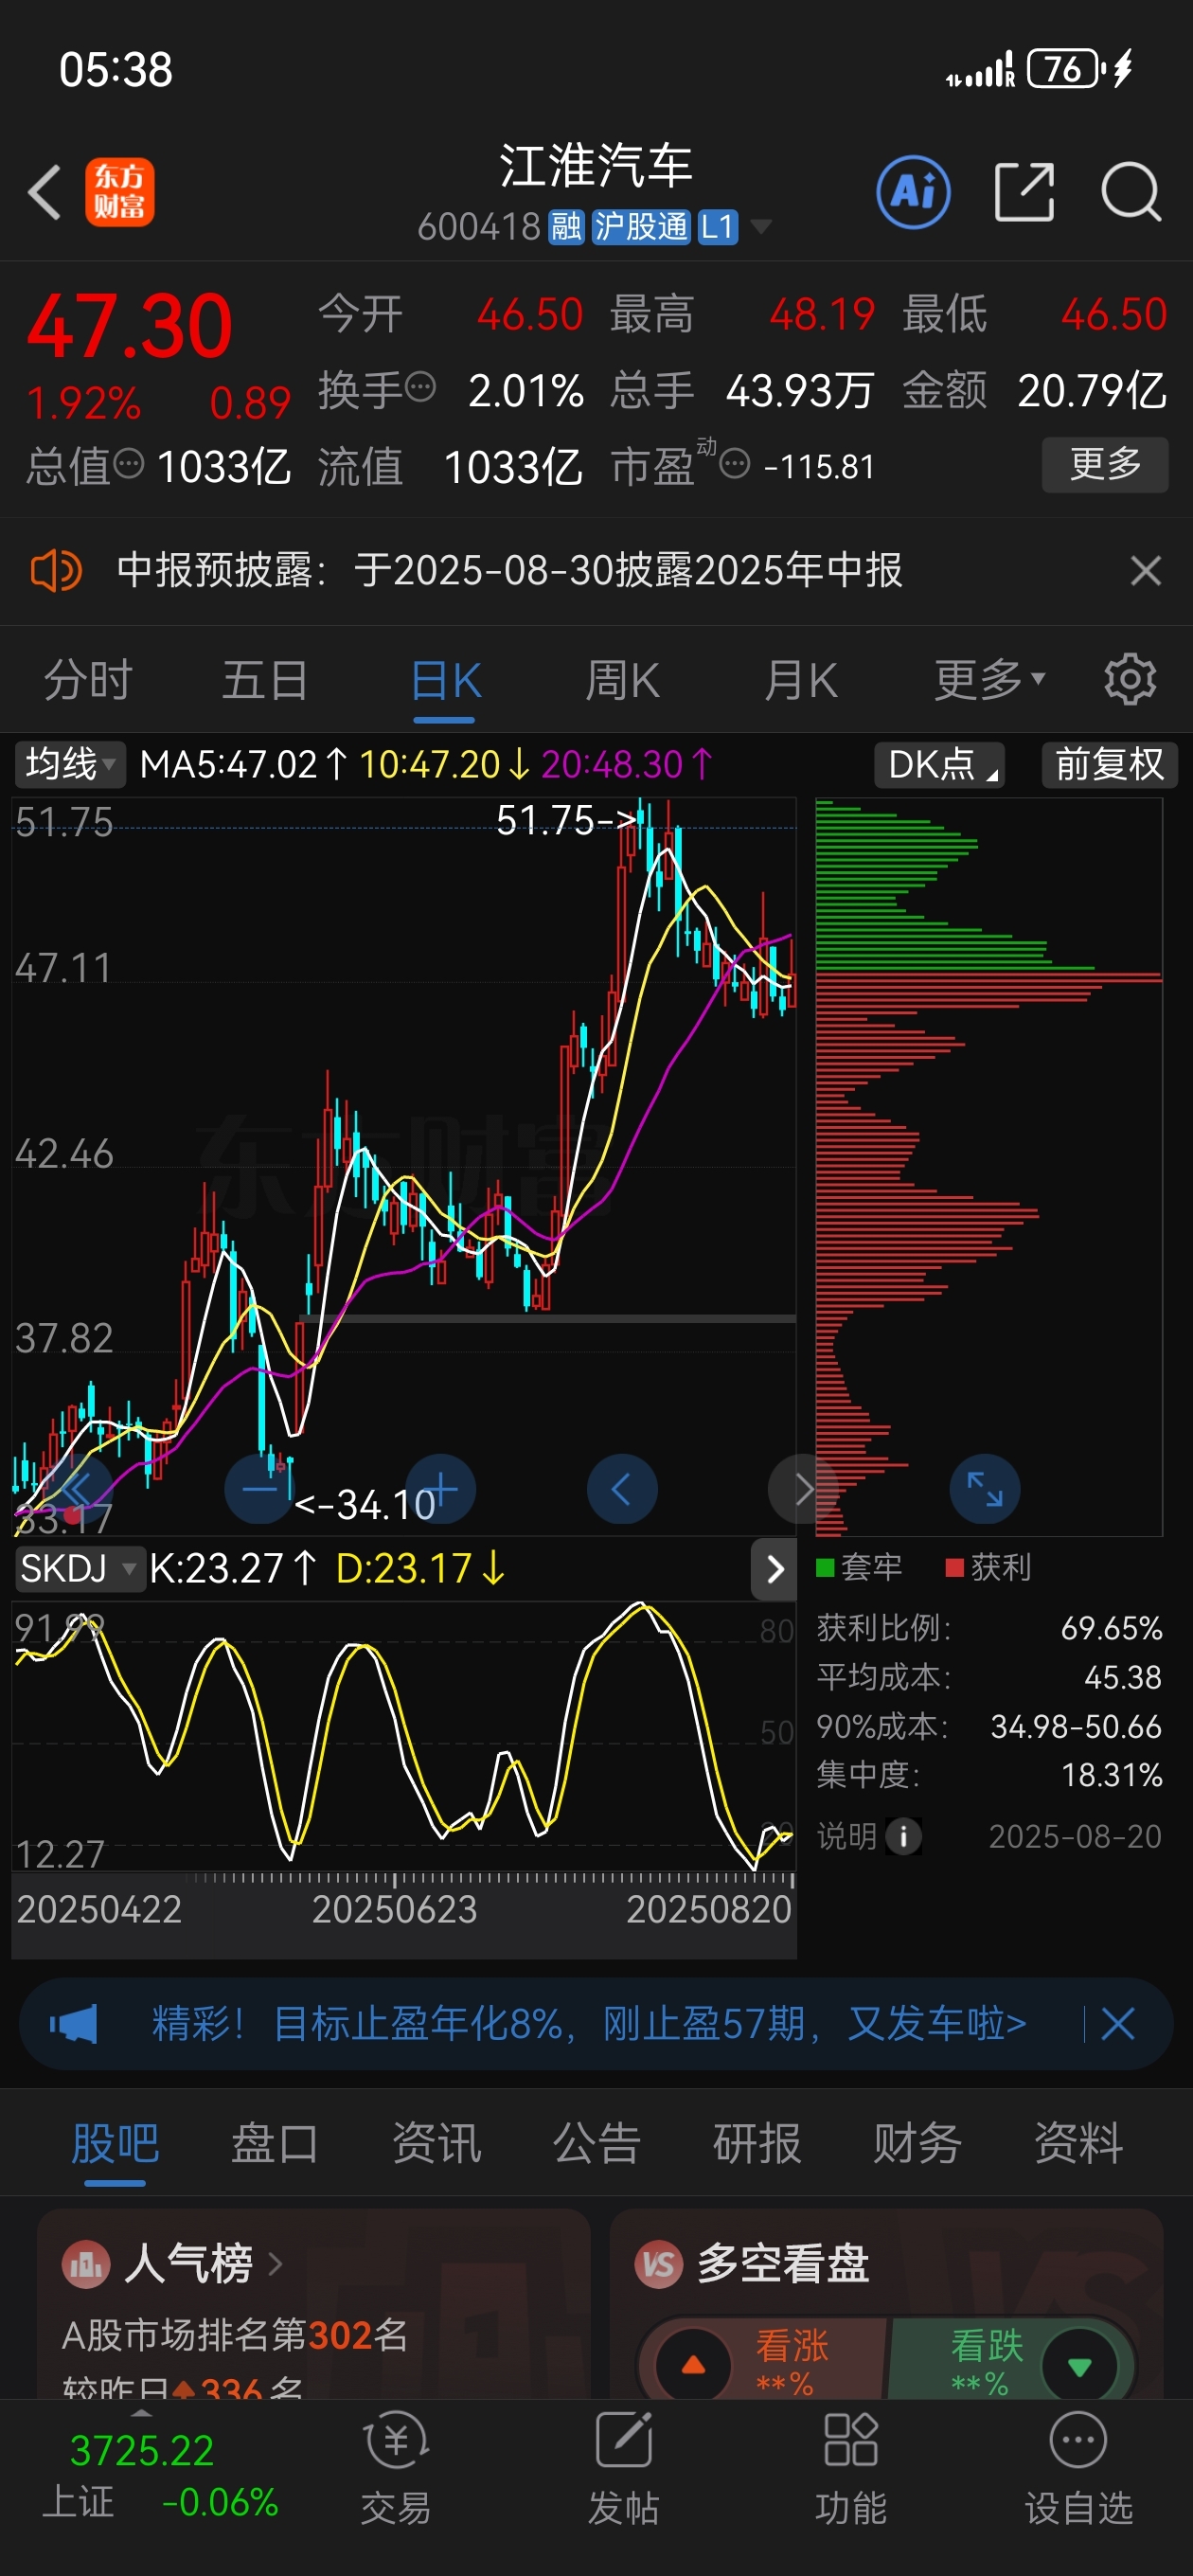
Task: Open the 资料 tab
Action: tap(1078, 2143)
